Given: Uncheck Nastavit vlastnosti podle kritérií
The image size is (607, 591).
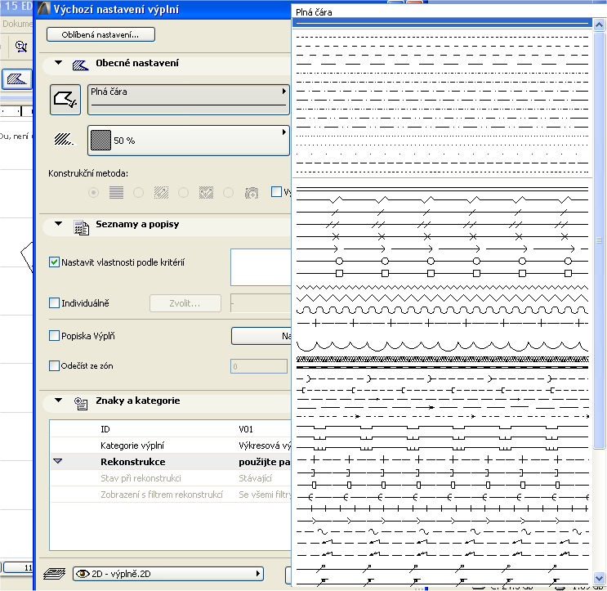Looking at the screenshot, I should tap(54, 262).
